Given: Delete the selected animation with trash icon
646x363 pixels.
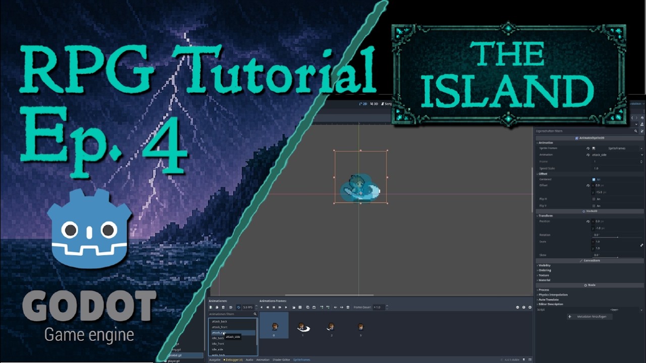Looking at the screenshot, I should pos(223,307).
